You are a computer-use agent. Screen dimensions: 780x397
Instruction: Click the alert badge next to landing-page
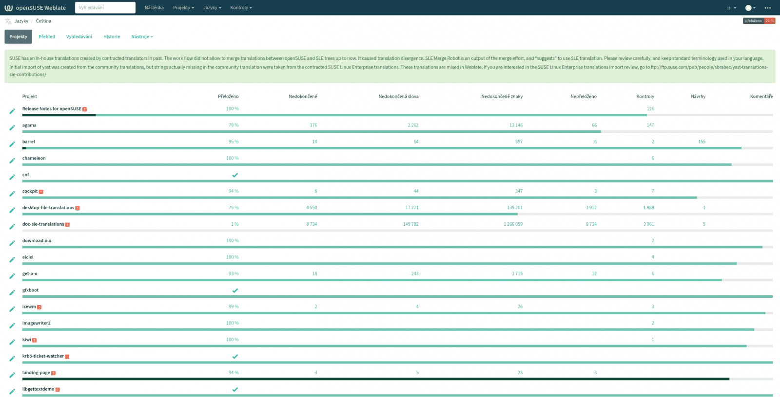coord(53,373)
